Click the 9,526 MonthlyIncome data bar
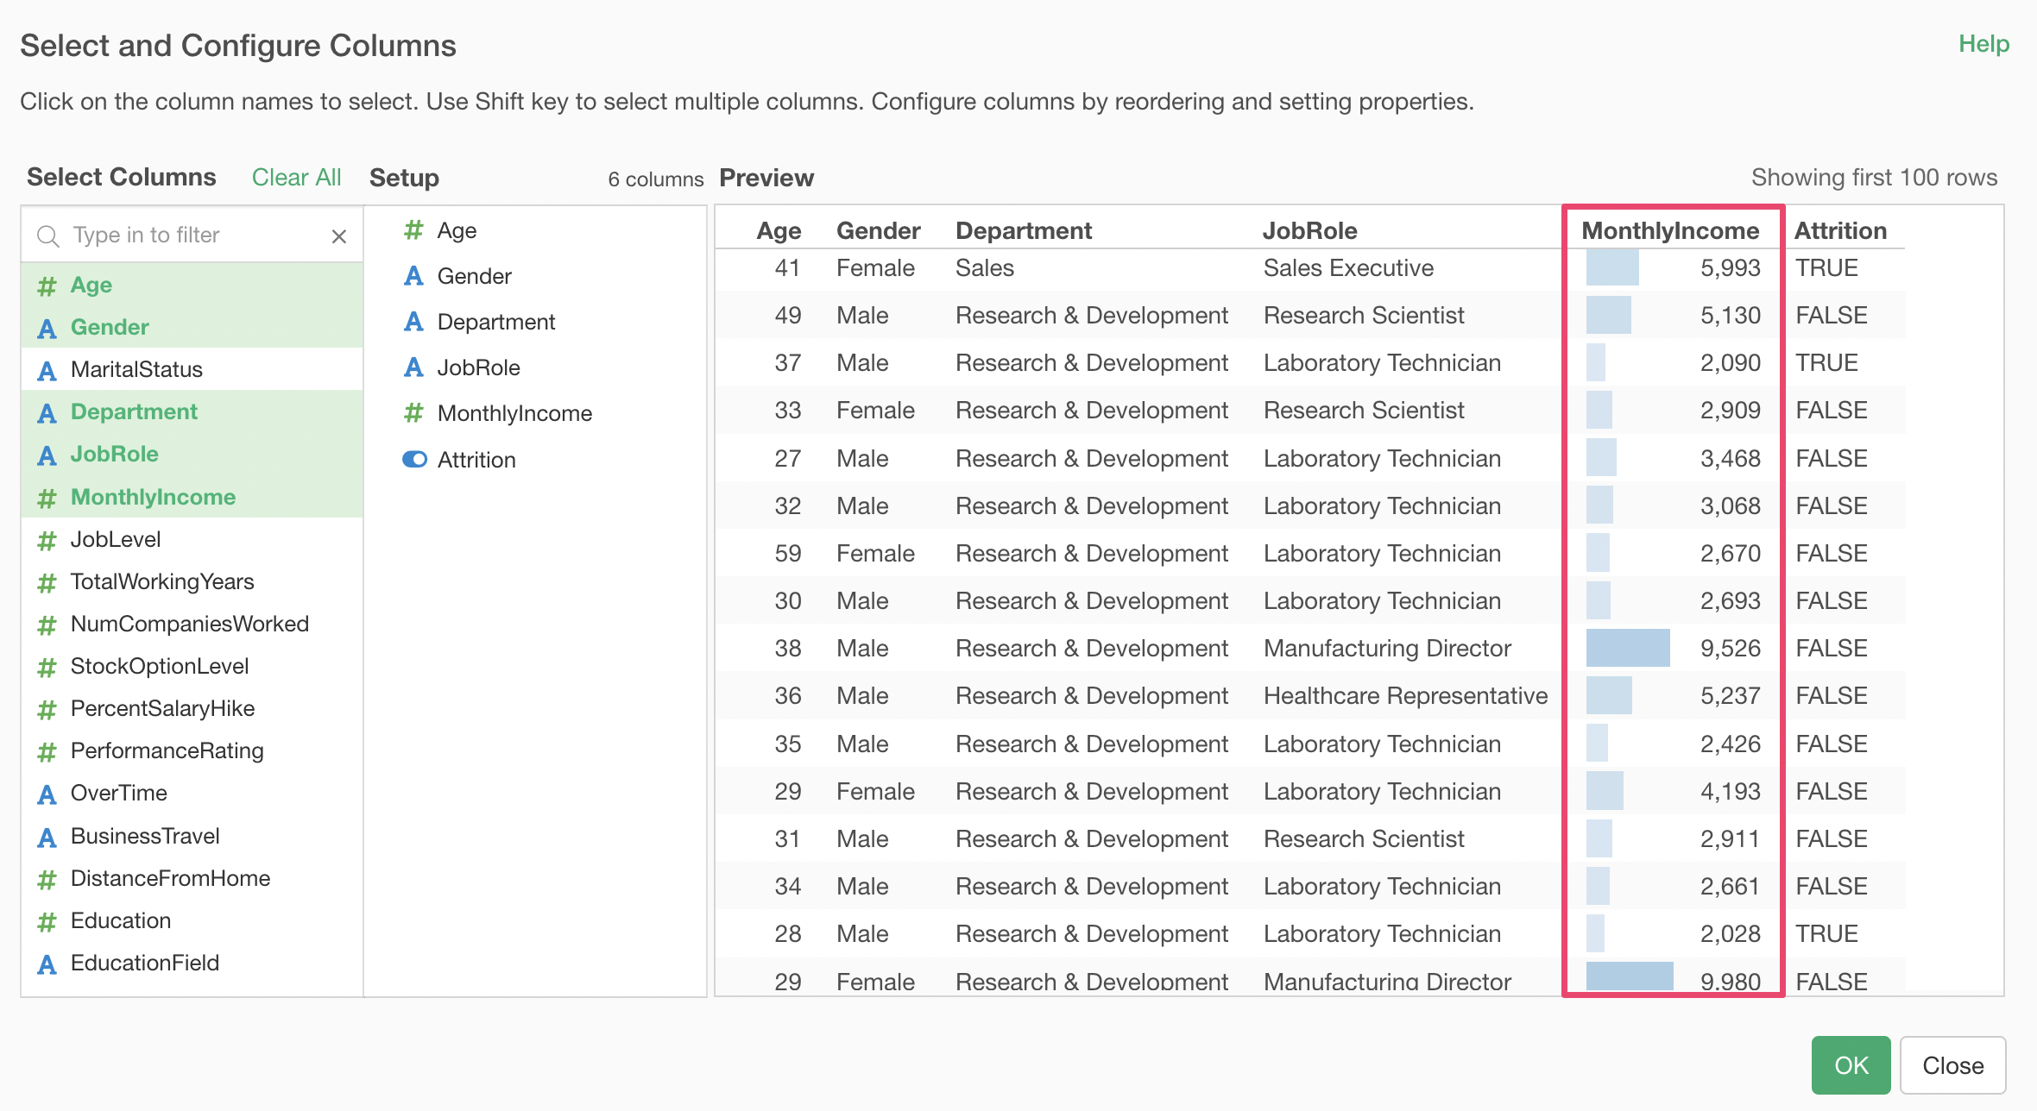 1628,649
